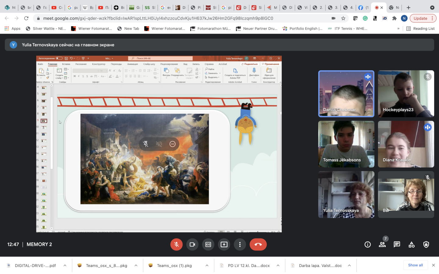The height and width of the screenshot is (274, 439).
Task: Expand options for Teams_osx_s_8 pkg download
Action: coord(136,265)
